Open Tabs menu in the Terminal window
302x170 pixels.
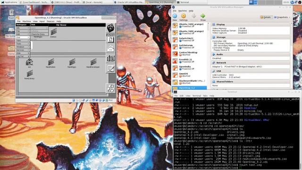pos(205,95)
